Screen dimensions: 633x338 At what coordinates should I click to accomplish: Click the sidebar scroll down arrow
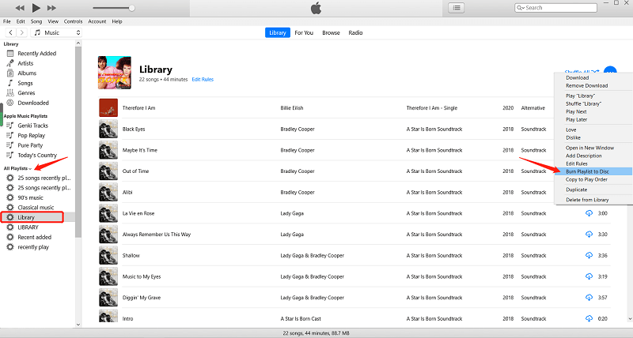(x=78, y=325)
